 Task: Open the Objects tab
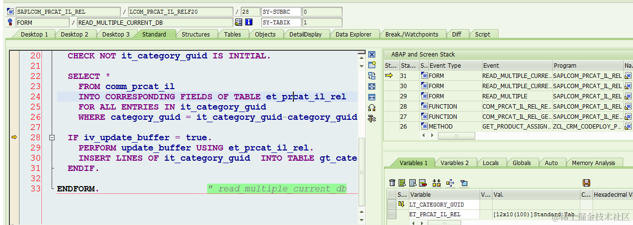pos(265,34)
